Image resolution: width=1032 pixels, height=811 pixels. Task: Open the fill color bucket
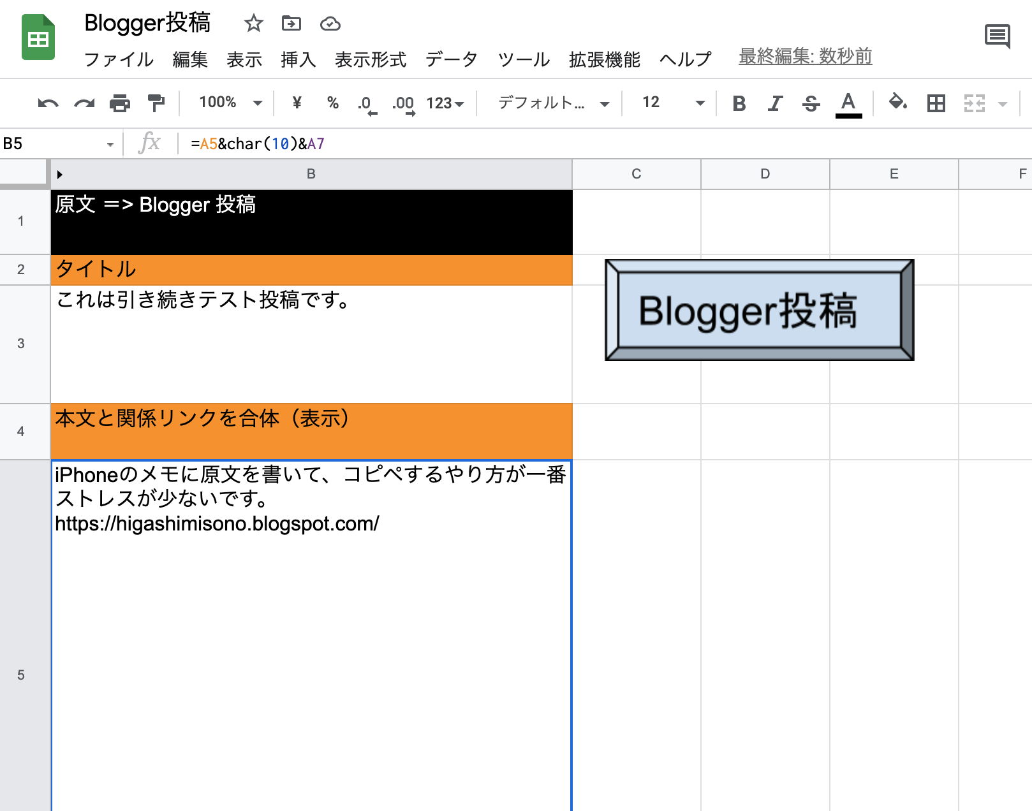click(898, 102)
